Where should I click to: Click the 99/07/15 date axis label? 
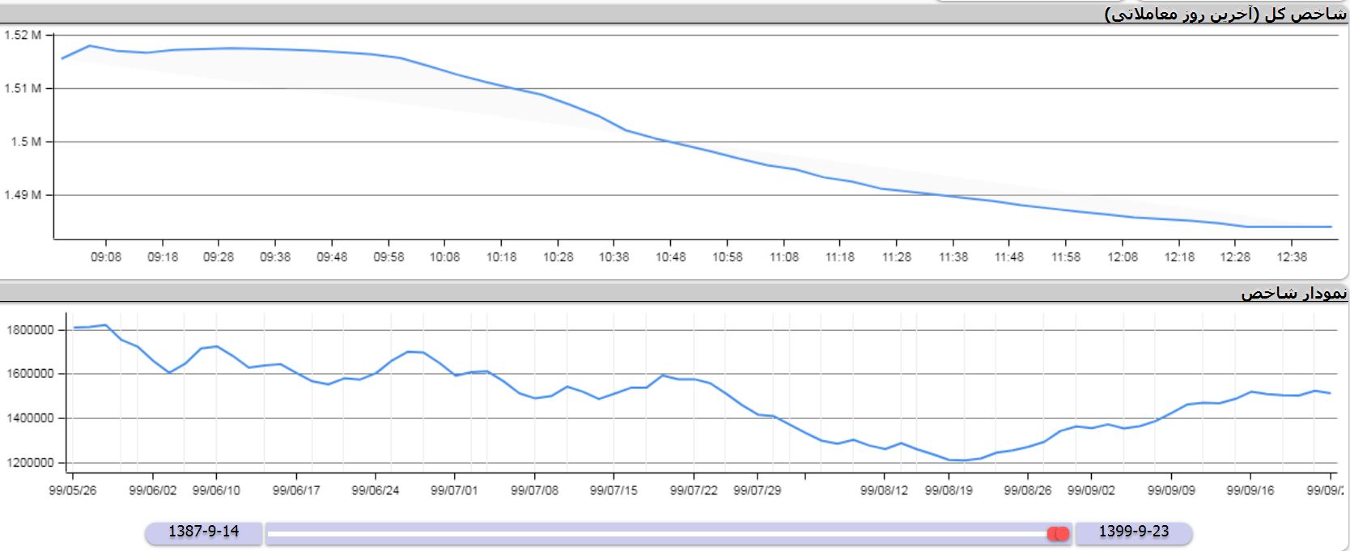click(x=613, y=490)
